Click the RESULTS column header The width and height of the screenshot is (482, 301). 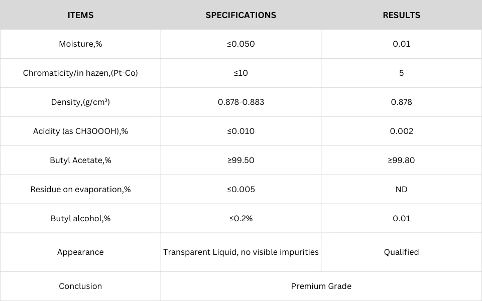pyautogui.click(x=402, y=15)
